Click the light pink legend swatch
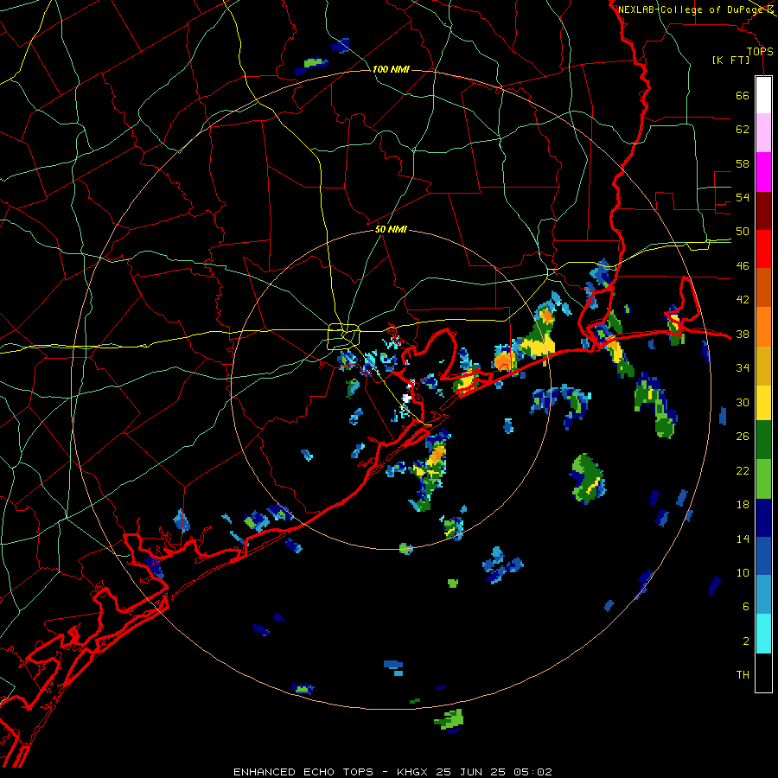Viewport: 778px width, 778px height. pos(763,132)
